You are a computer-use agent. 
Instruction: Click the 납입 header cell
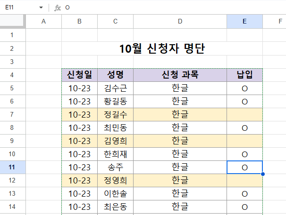244,75
